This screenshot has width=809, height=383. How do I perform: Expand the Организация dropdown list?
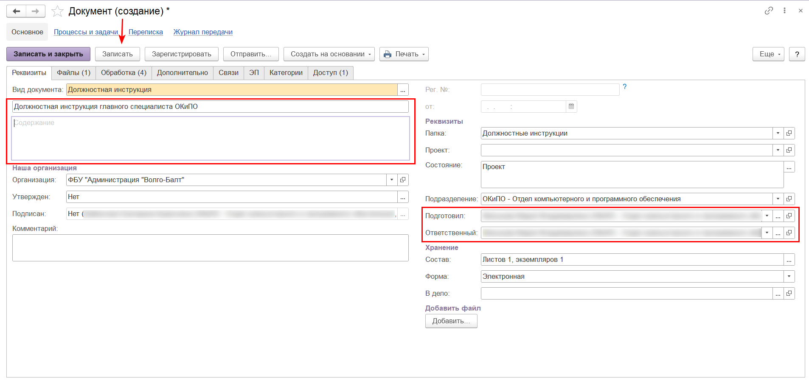coord(392,180)
